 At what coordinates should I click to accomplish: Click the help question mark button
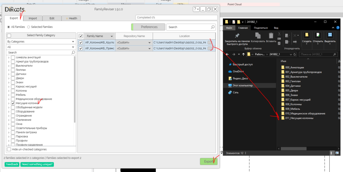[x=196, y=9]
